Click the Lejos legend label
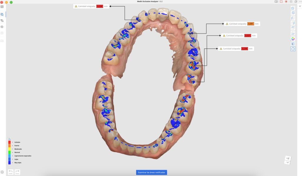 (17, 159)
